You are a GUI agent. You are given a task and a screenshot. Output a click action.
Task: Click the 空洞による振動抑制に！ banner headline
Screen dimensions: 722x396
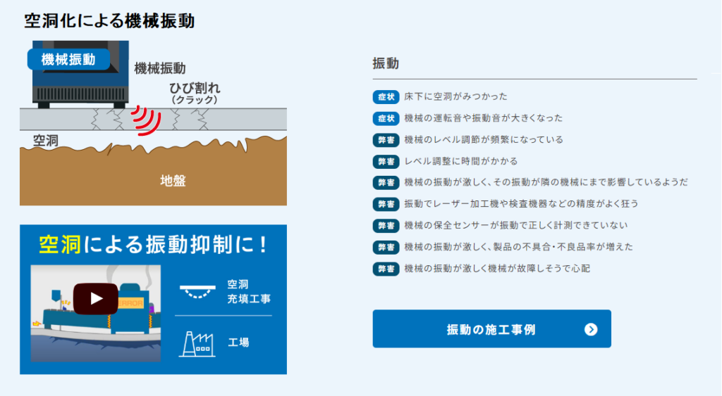tap(153, 244)
